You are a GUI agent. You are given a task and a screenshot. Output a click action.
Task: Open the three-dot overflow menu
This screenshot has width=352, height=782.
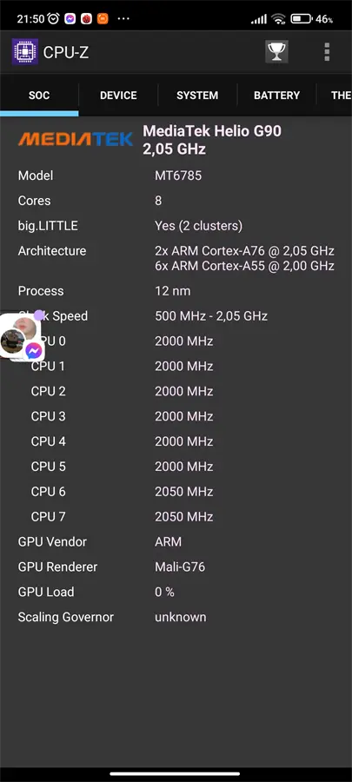tap(327, 52)
